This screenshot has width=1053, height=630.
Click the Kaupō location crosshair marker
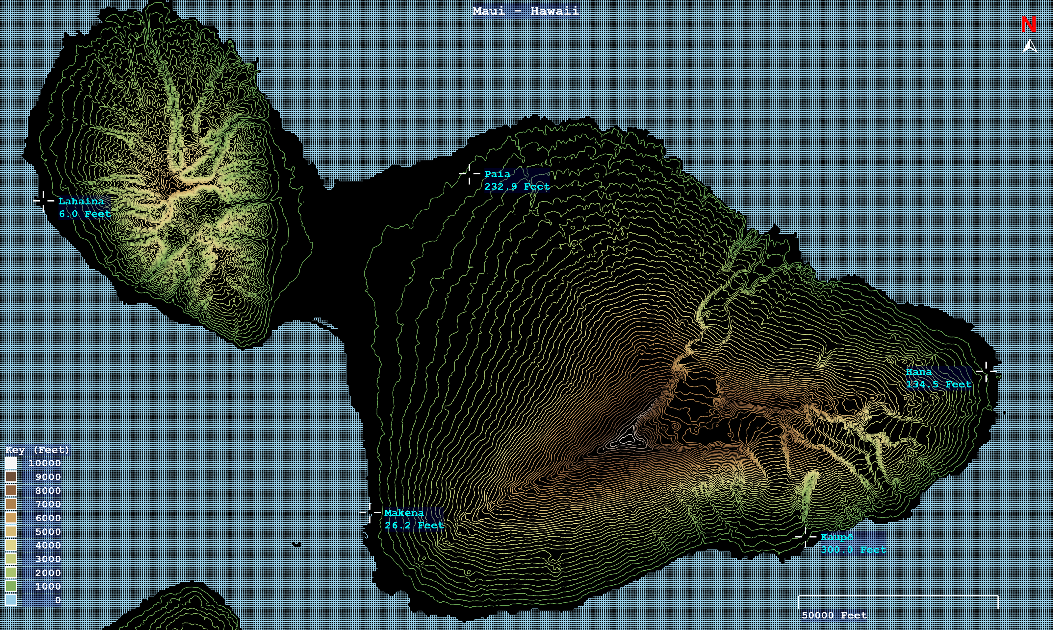[806, 537]
